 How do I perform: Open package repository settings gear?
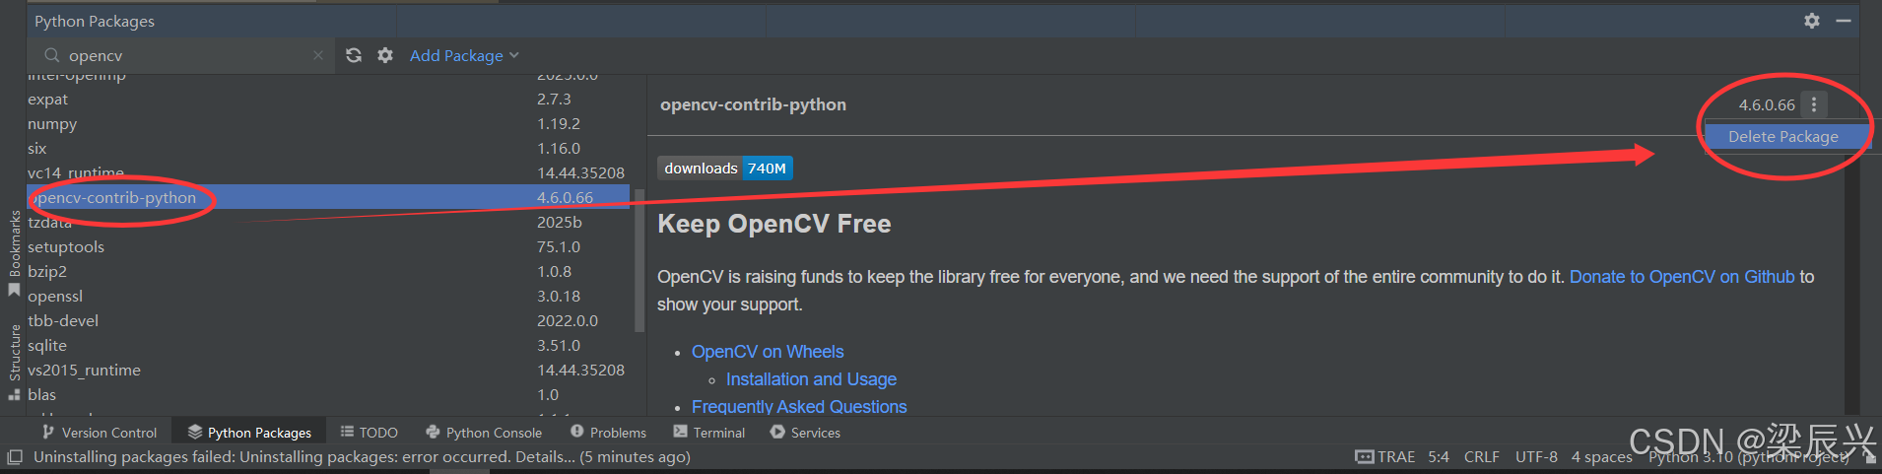pyautogui.click(x=385, y=55)
